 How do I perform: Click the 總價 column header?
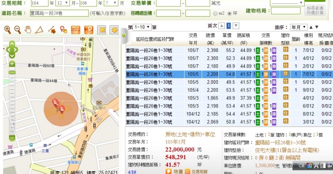click(210, 39)
